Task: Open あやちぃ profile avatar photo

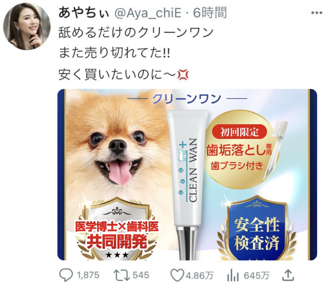Action: (x=27, y=27)
